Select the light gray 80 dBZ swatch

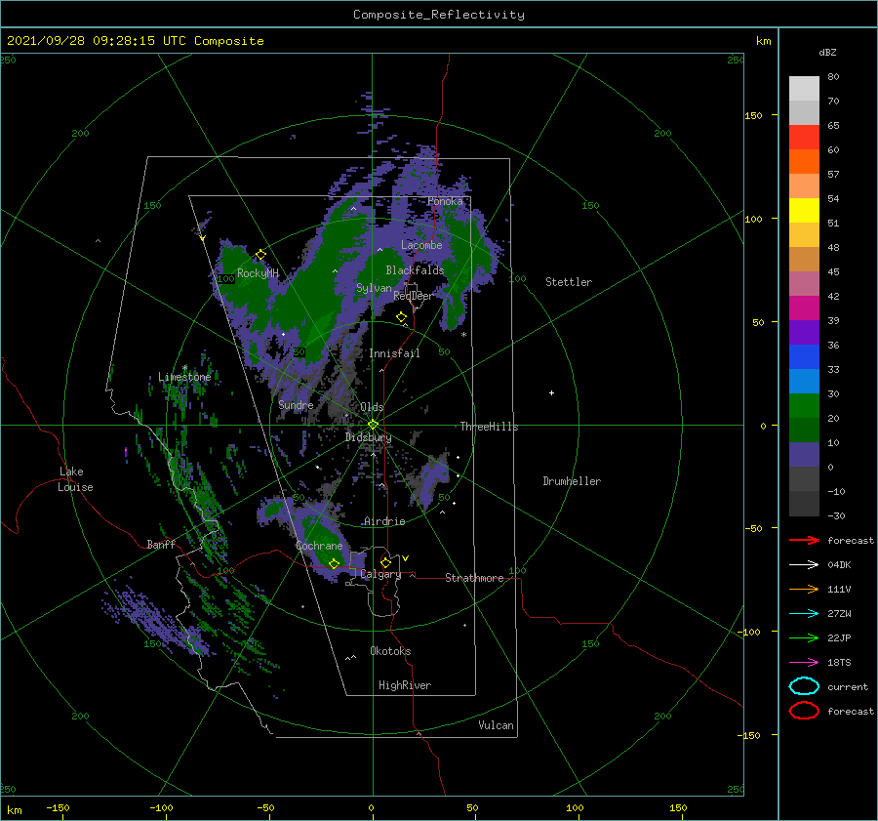click(x=804, y=89)
